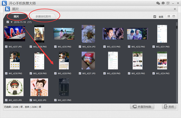Open the IMG_4234.JPG thumbnail
Viewport: 181px width, 118px height.
tap(88, 34)
